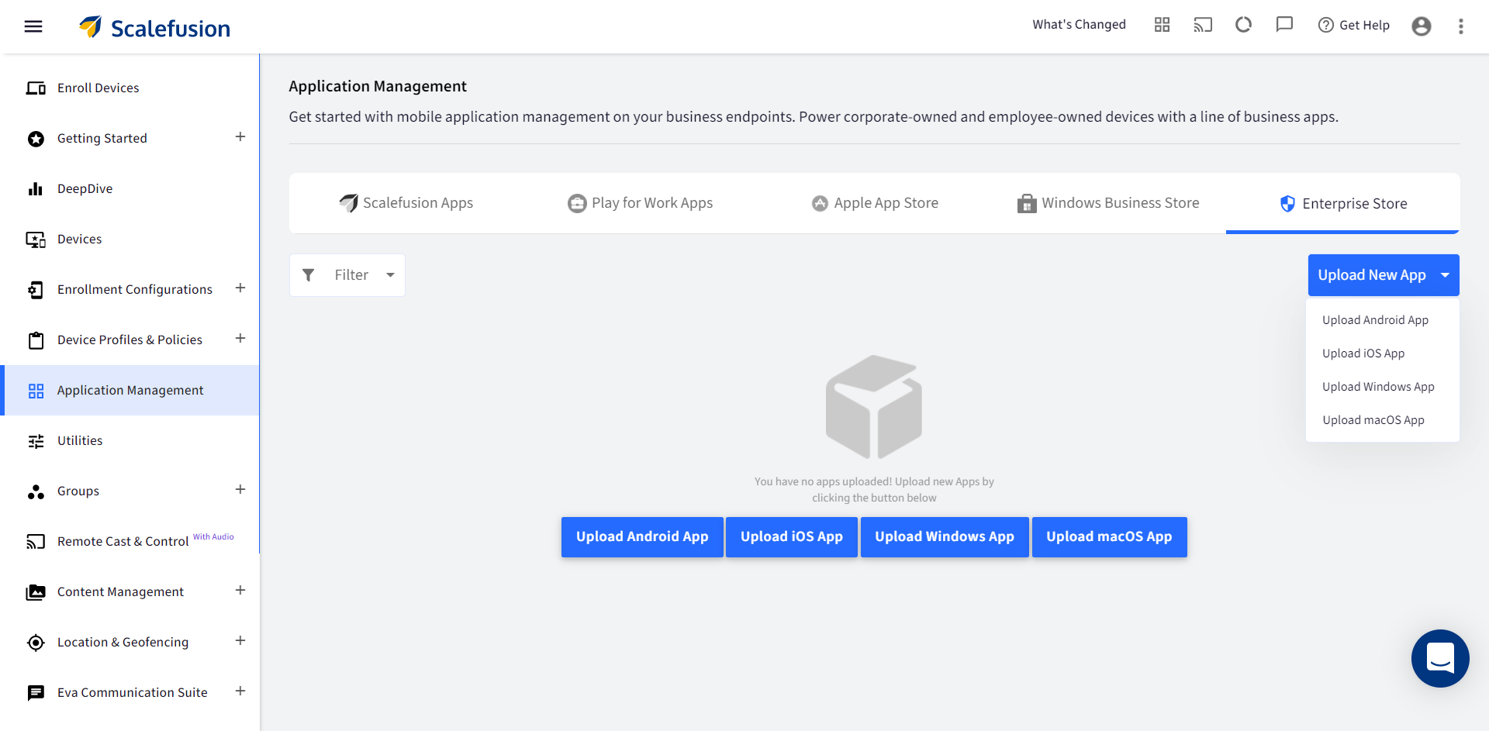The width and height of the screenshot is (1489, 731).
Task: Choose Upload Android App from dropdown menu
Action: coord(1376,320)
